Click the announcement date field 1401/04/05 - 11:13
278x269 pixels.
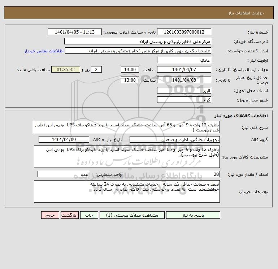click(75, 32)
